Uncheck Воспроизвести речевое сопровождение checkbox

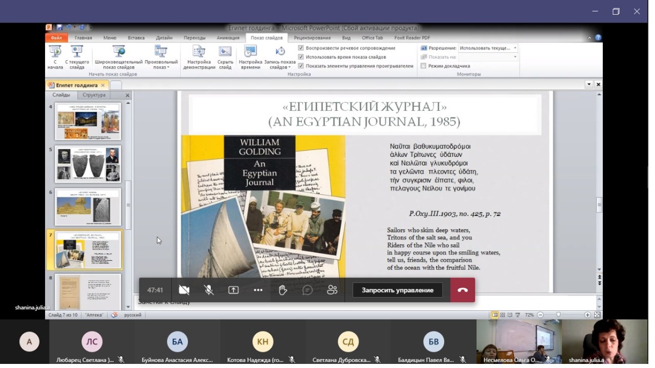click(x=301, y=48)
